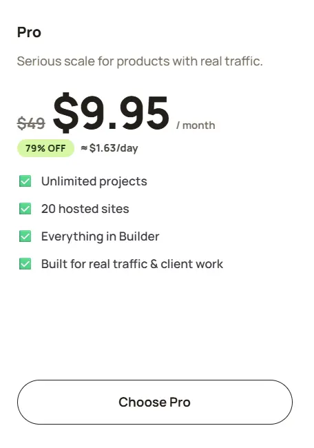
Task: Click the '/ month' billing period label
Action: pos(196,125)
